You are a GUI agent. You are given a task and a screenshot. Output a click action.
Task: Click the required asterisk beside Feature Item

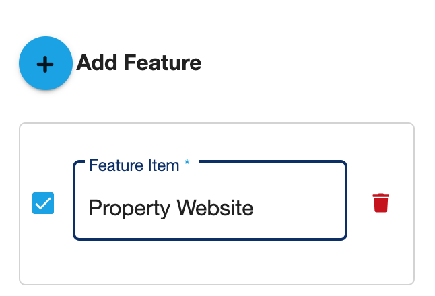point(187,162)
